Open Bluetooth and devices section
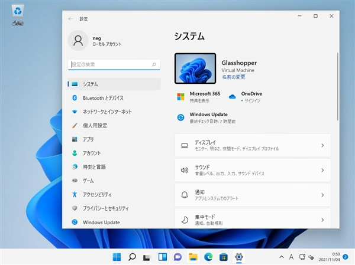Image resolution: width=355 pixels, height=265 pixels. click(114, 98)
